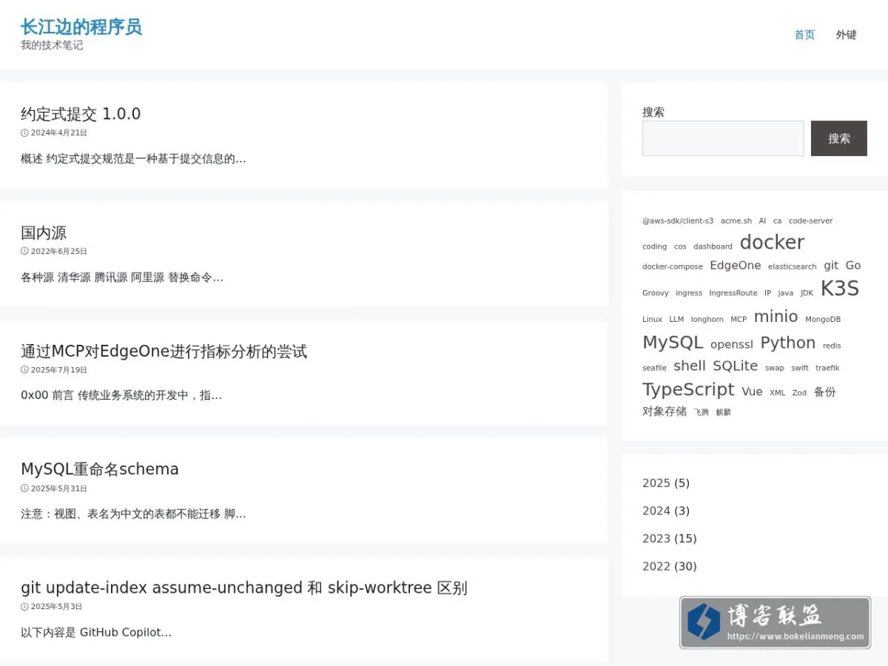This screenshot has height=666, width=888.
Task: Open the post 约定式提交 1.0.0
Action: click(81, 114)
